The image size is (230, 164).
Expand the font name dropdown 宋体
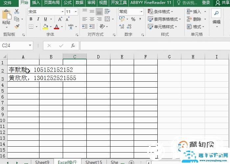coord(62,11)
